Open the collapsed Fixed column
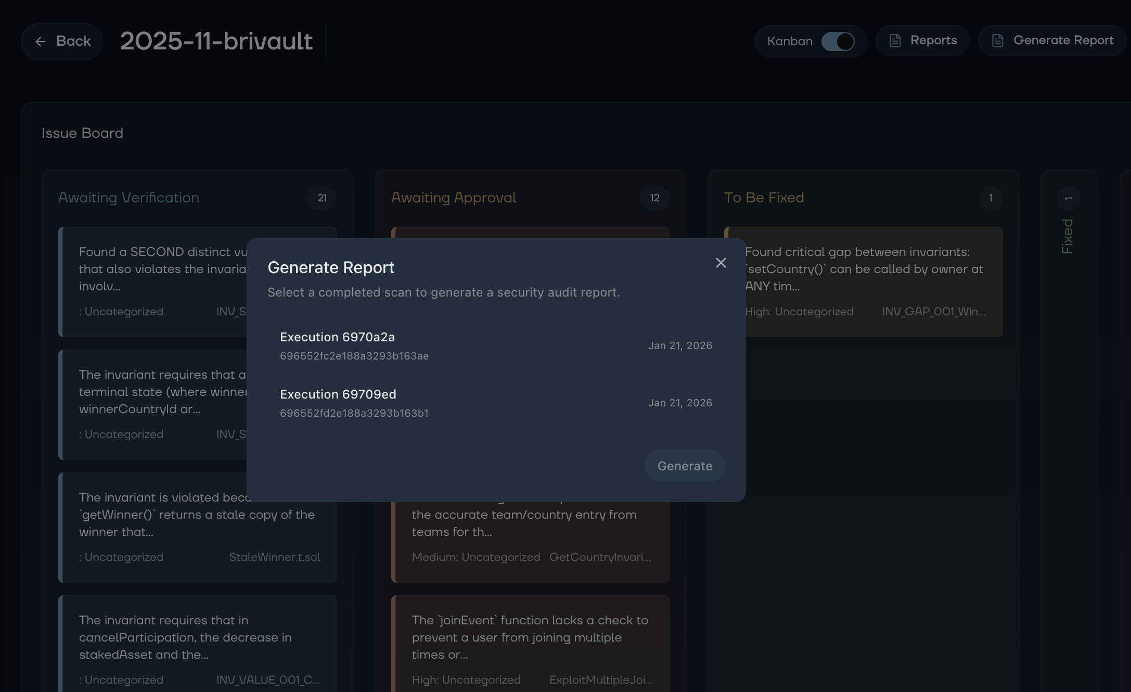1131x692 pixels. [x=1068, y=234]
